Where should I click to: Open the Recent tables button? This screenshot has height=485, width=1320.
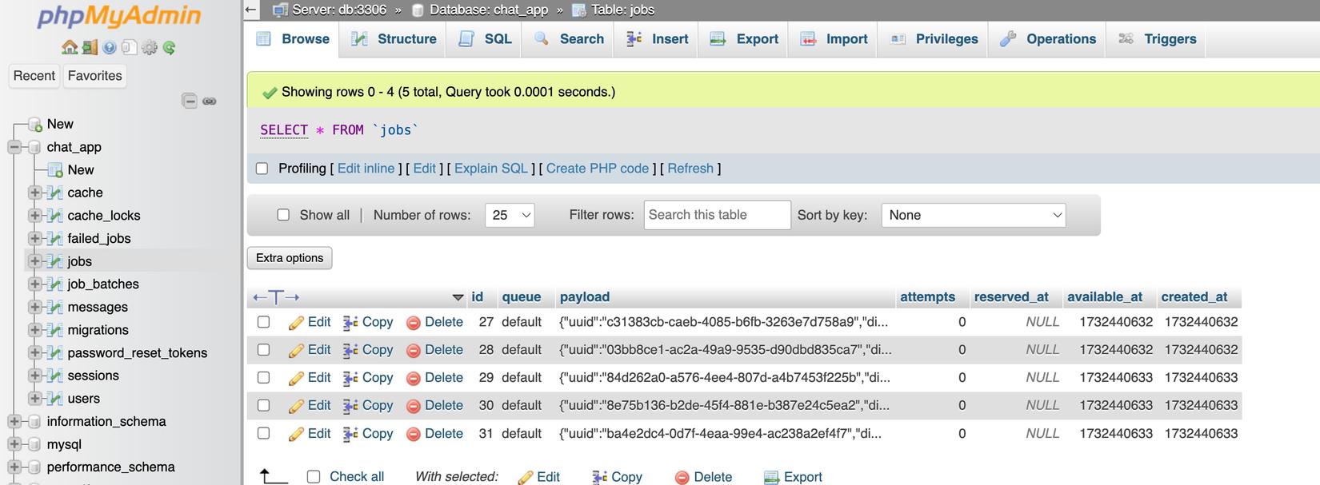pyautogui.click(x=34, y=76)
